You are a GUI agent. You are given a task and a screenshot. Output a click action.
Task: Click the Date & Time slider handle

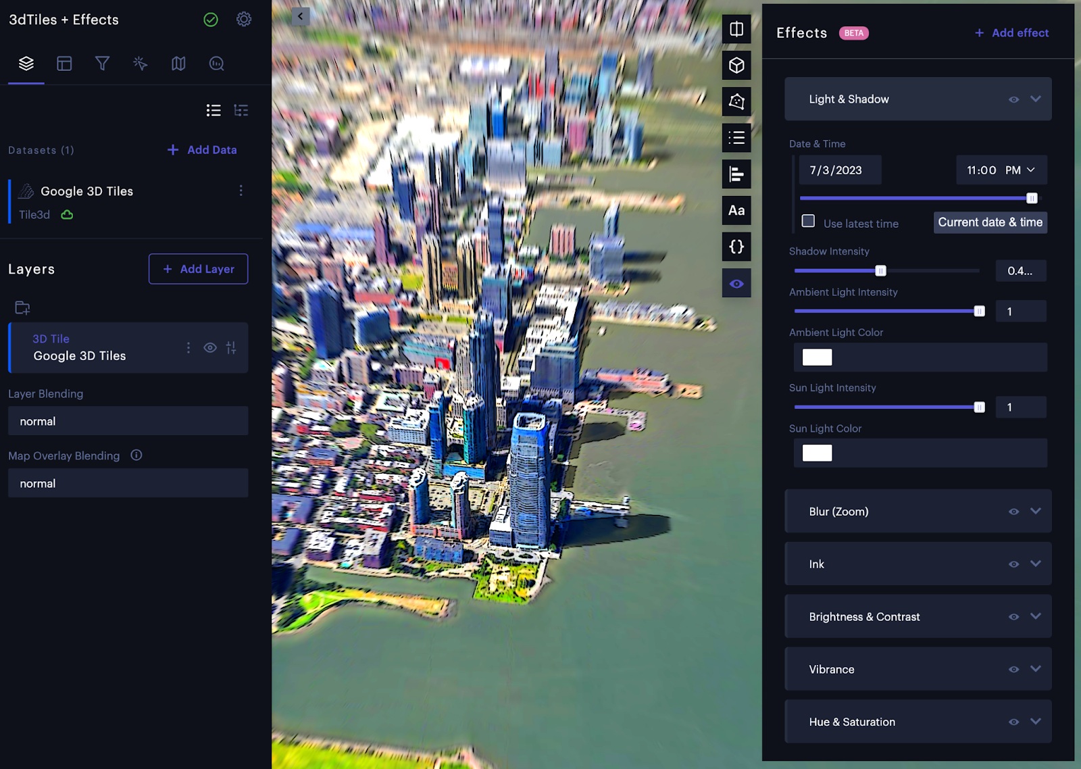[1032, 198]
